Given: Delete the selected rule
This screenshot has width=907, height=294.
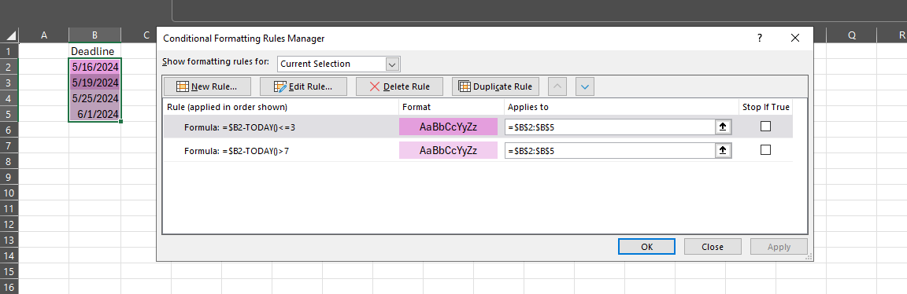Looking at the screenshot, I should click(399, 86).
